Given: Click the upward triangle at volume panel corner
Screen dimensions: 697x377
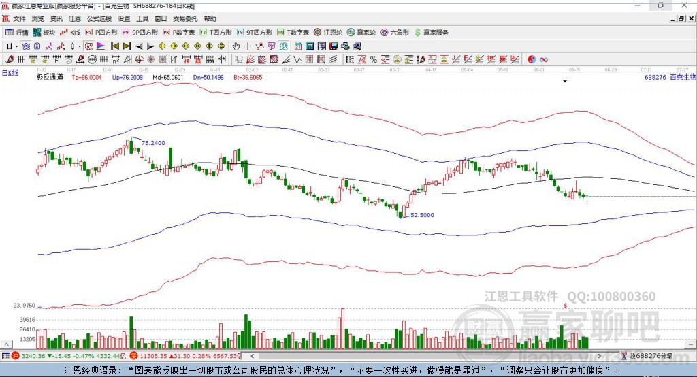Looking at the screenshot, I should click(6, 344).
